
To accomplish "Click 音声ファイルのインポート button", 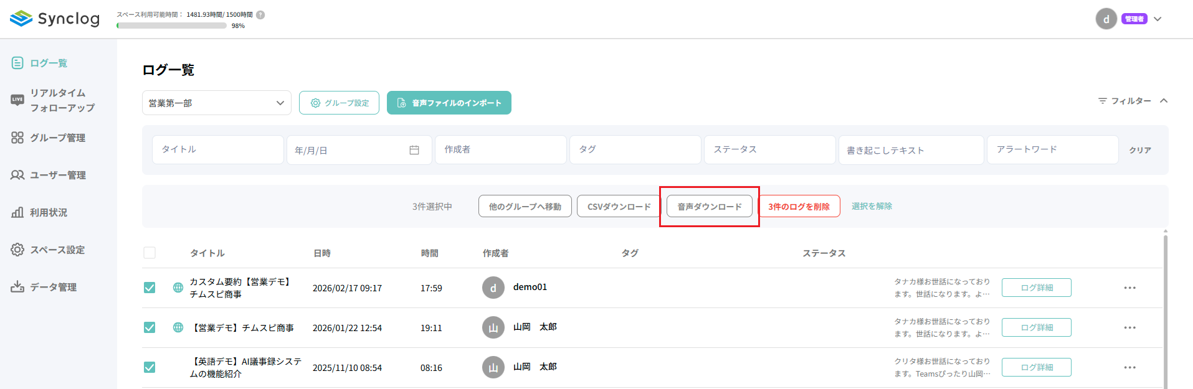I will pyautogui.click(x=449, y=103).
